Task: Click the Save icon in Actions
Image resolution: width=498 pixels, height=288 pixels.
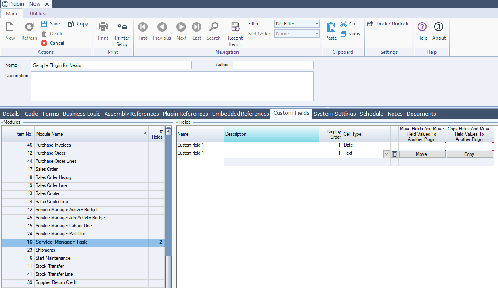Action: 44,24
